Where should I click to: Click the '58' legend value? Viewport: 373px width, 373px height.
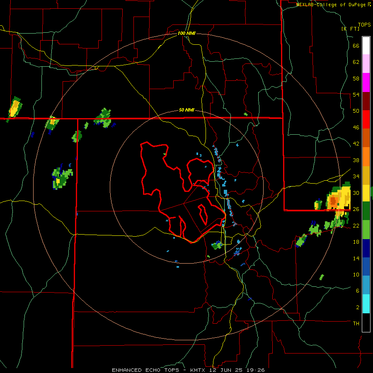[x=356, y=78]
